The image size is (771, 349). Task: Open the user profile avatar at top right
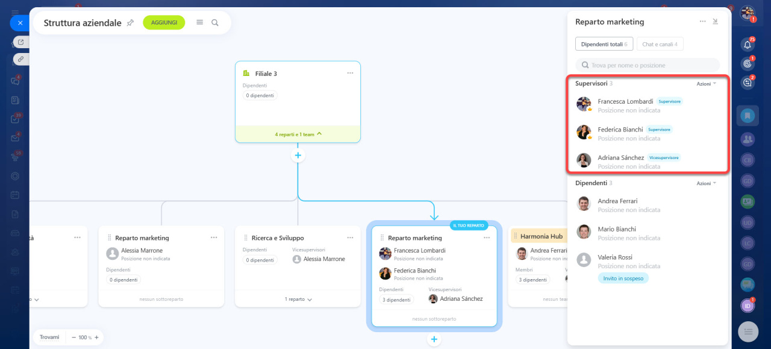click(748, 13)
